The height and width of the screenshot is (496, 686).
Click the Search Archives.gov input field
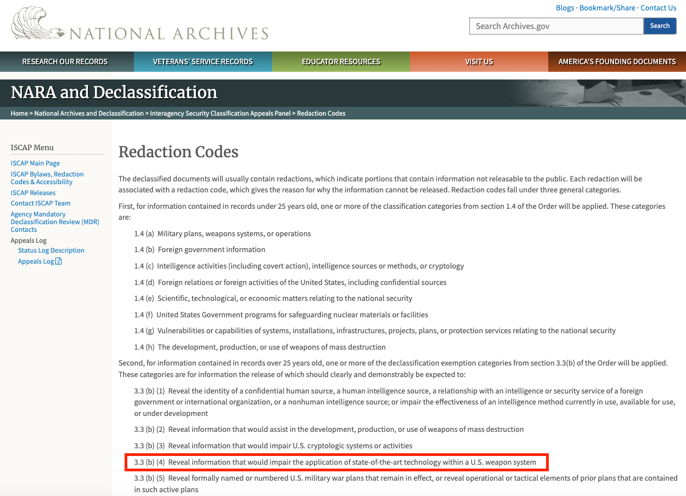pos(556,26)
